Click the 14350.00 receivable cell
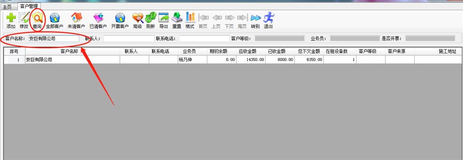This screenshot has height=160, width=463. pos(251,60)
